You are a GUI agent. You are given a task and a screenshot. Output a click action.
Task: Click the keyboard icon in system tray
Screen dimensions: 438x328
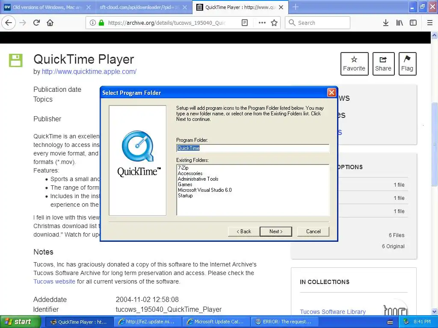click(x=390, y=322)
